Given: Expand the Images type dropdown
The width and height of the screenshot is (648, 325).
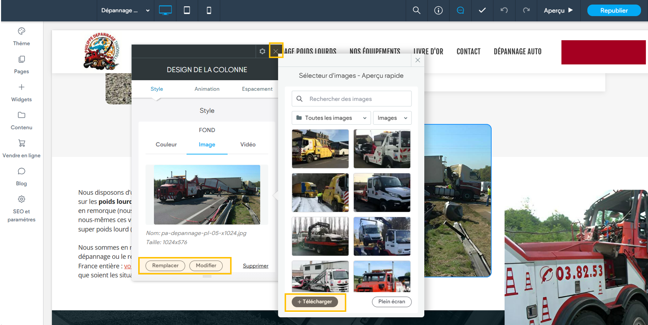Looking at the screenshot, I should click(x=392, y=118).
